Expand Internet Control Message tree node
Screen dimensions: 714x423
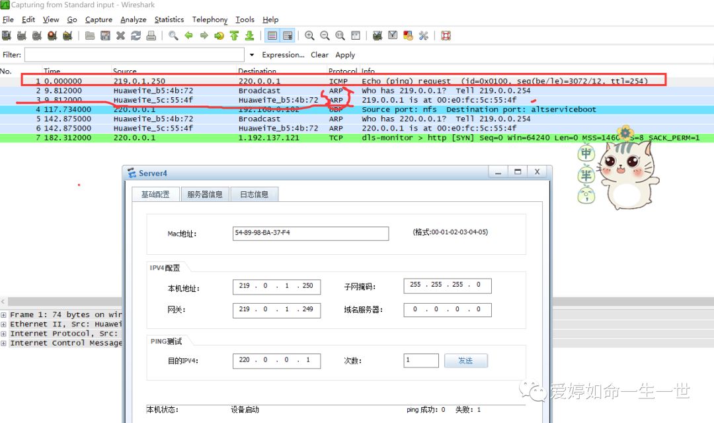click(4, 343)
